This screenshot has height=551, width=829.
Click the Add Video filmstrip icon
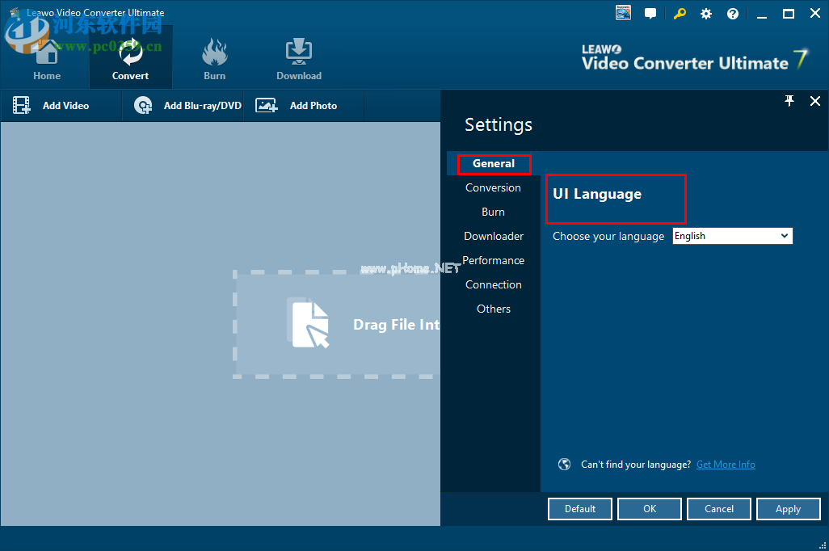tap(20, 105)
